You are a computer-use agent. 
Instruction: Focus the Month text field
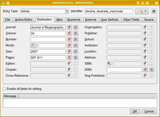click(52, 45)
